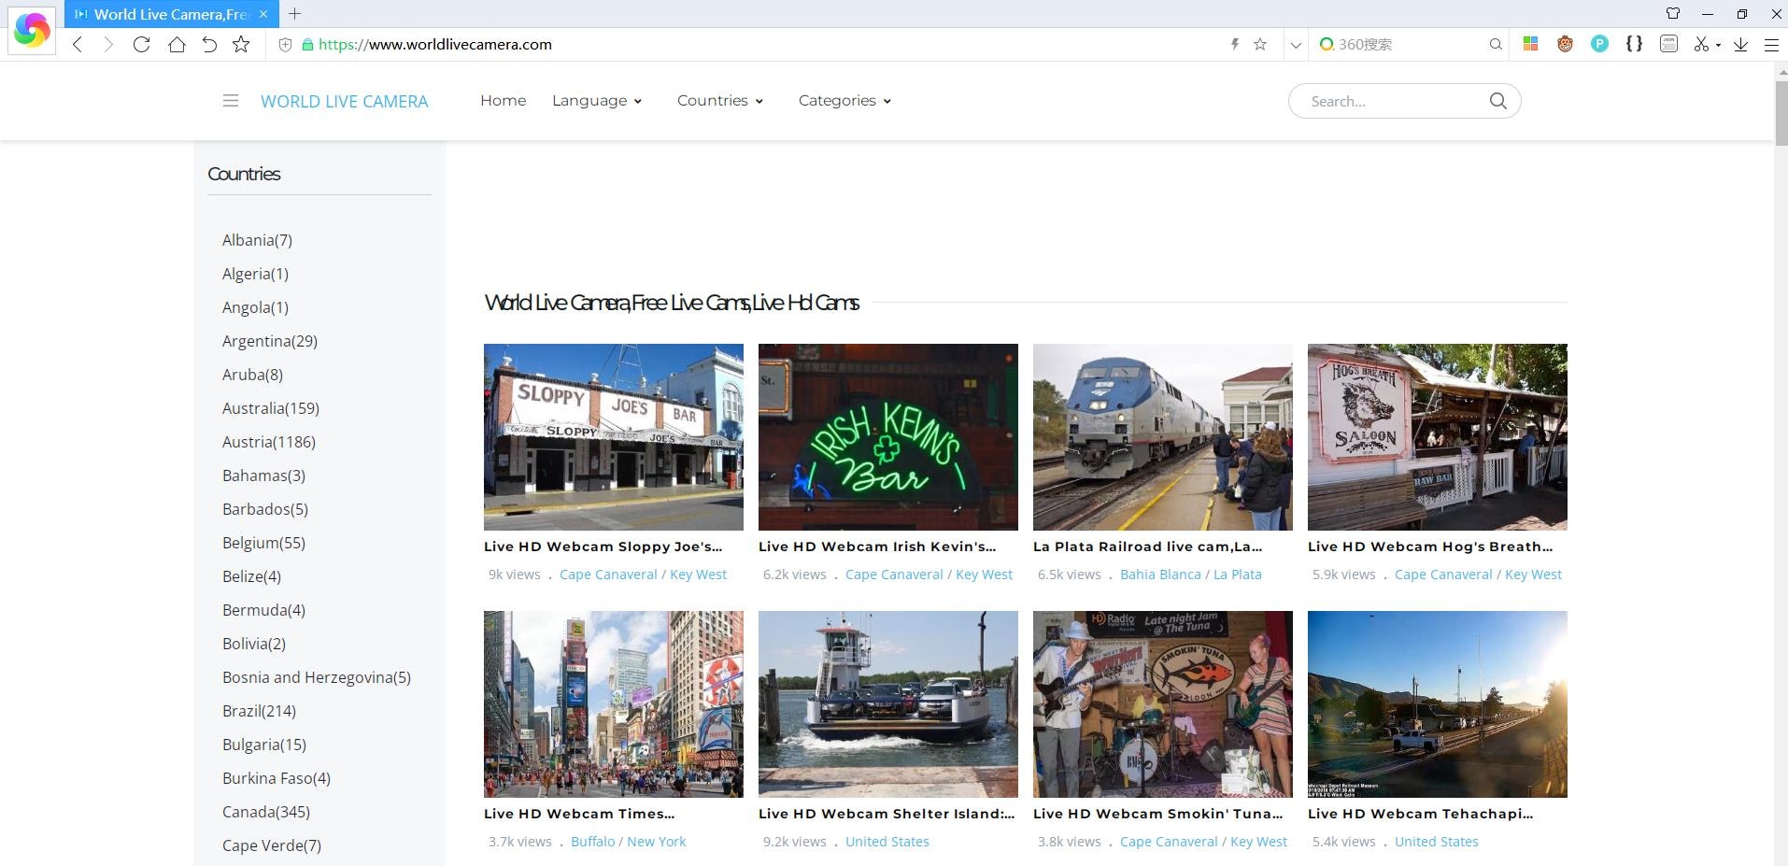Click the browser forward arrow
The width and height of the screenshot is (1788, 866).
[108, 44]
